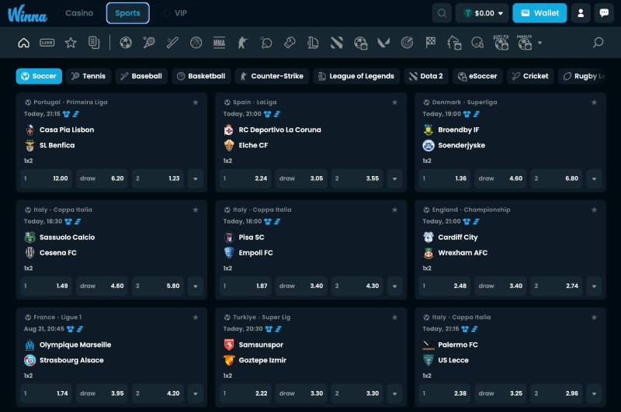The width and height of the screenshot is (621, 412).
Task: Open the Wallet button
Action: click(539, 13)
